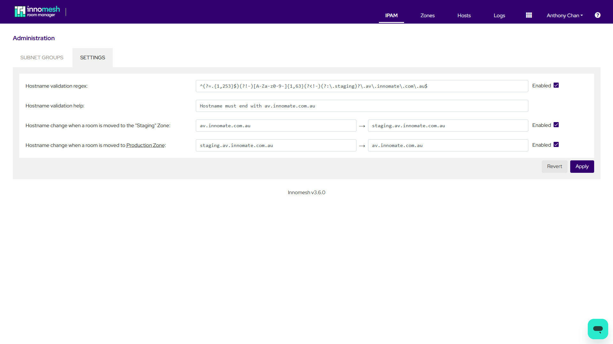Click the Innomesh room manager logo
Image resolution: width=613 pixels, height=344 pixels.
pos(37,11)
